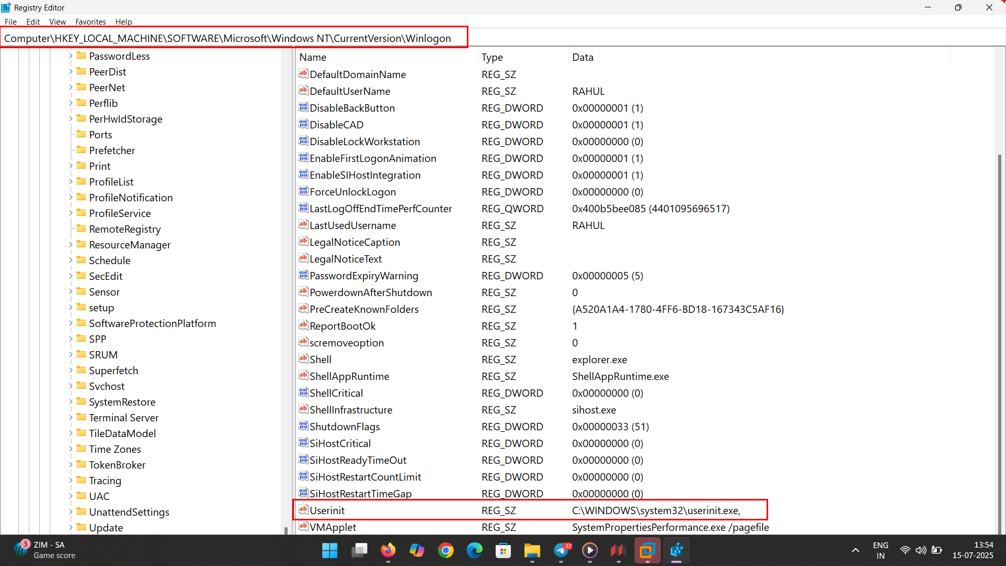Select the Terminal Server folder icon
The width and height of the screenshot is (1006, 566).
click(81, 417)
